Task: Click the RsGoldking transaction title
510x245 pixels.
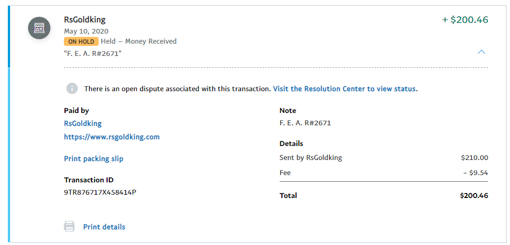Action: click(85, 20)
